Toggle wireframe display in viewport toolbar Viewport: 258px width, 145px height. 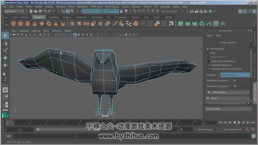click(x=71, y=35)
